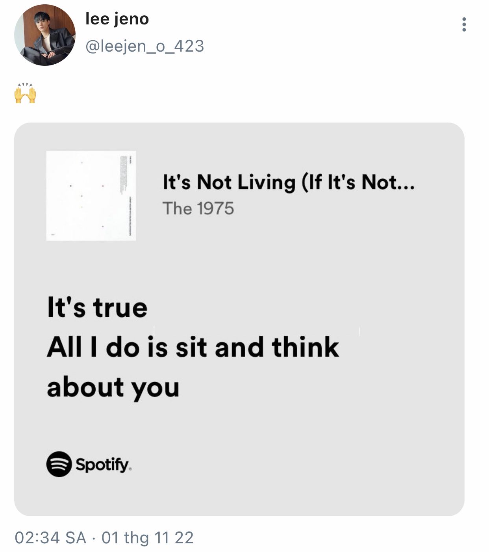Click the lyric line "about you"
The width and height of the screenshot is (489, 552).
(x=113, y=387)
